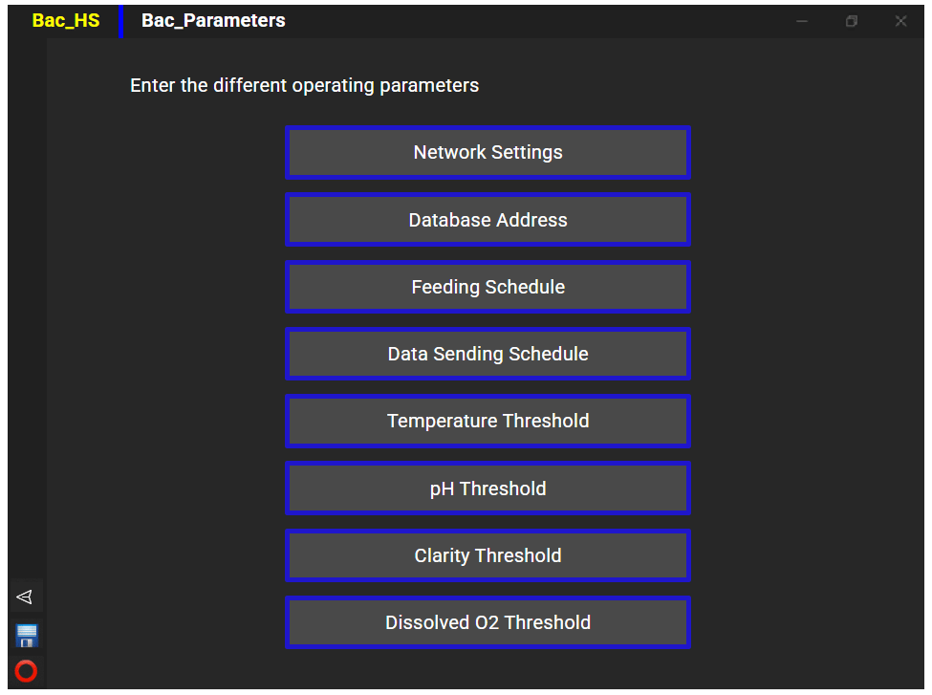The width and height of the screenshot is (932, 695).
Task: Select the Clarity Threshold button
Action: [488, 555]
